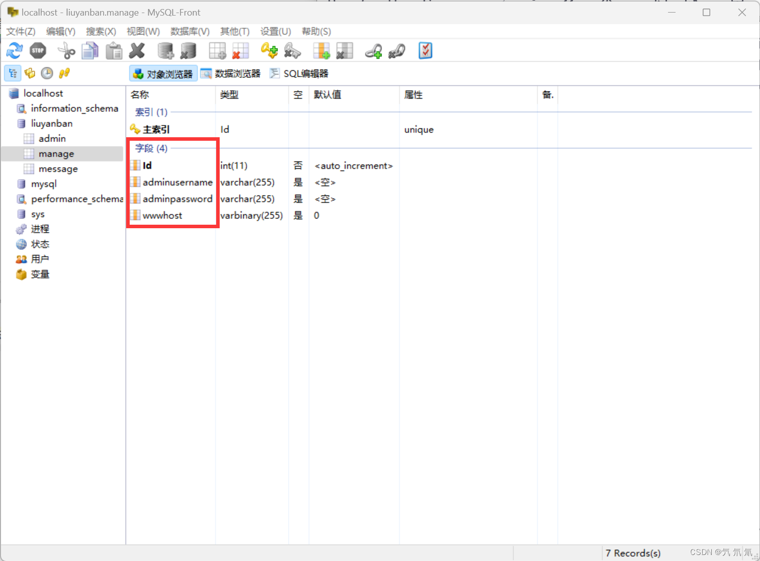Image resolution: width=760 pixels, height=561 pixels.
Task: Open 变量 variables node
Action: [x=40, y=274]
